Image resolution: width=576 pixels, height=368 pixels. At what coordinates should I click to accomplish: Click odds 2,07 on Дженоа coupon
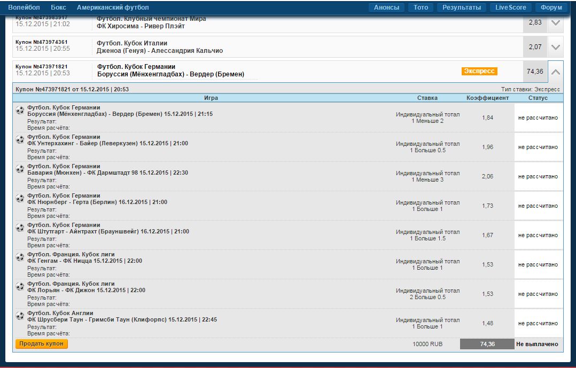click(535, 47)
